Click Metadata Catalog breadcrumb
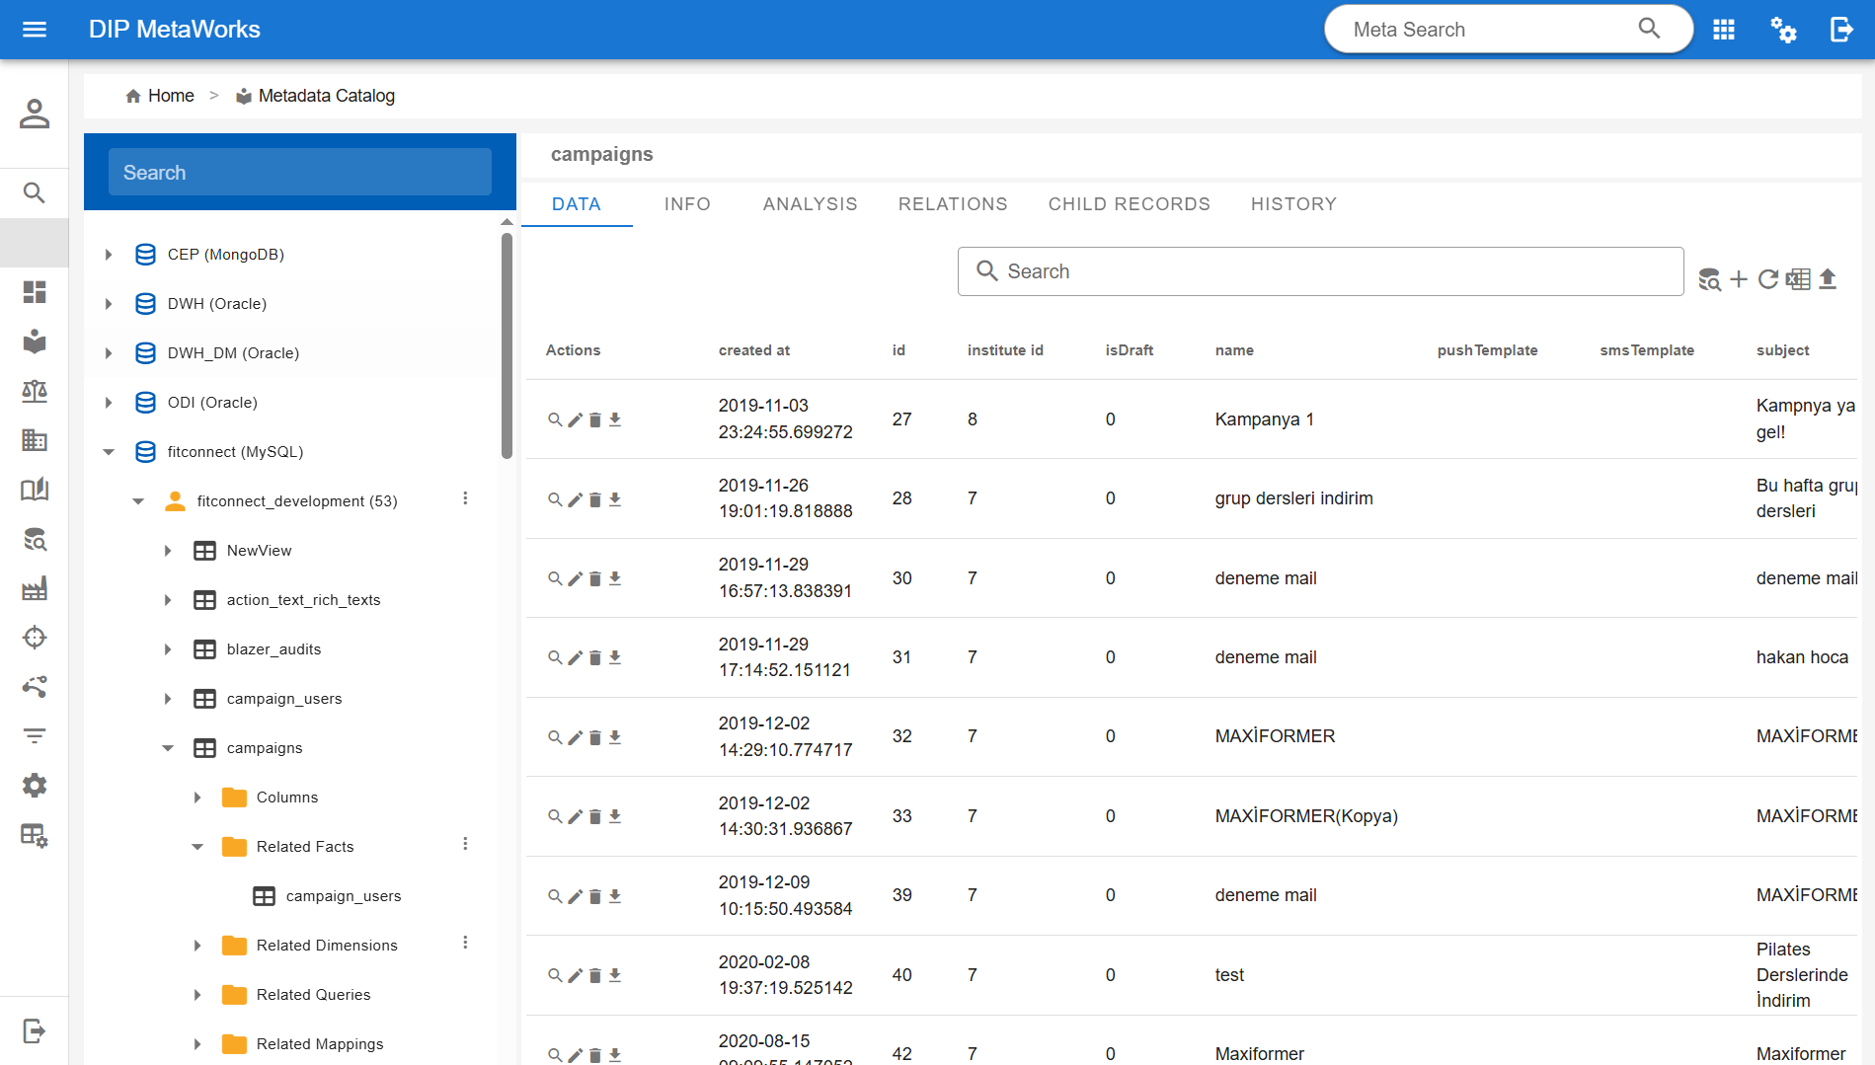Image resolution: width=1875 pixels, height=1065 pixels. point(315,96)
